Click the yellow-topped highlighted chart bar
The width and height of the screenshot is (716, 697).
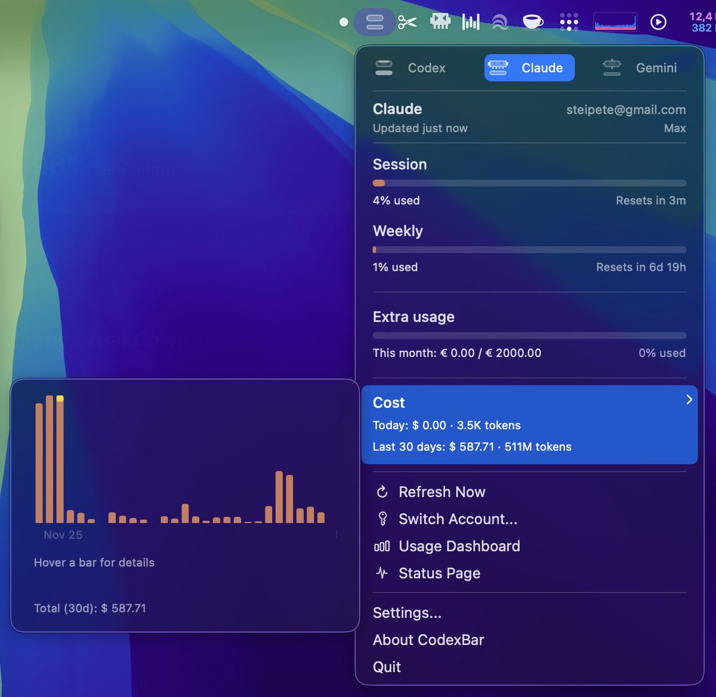[x=60, y=459]
